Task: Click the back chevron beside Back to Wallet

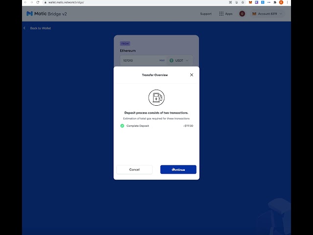Action: tap(24, 28)
